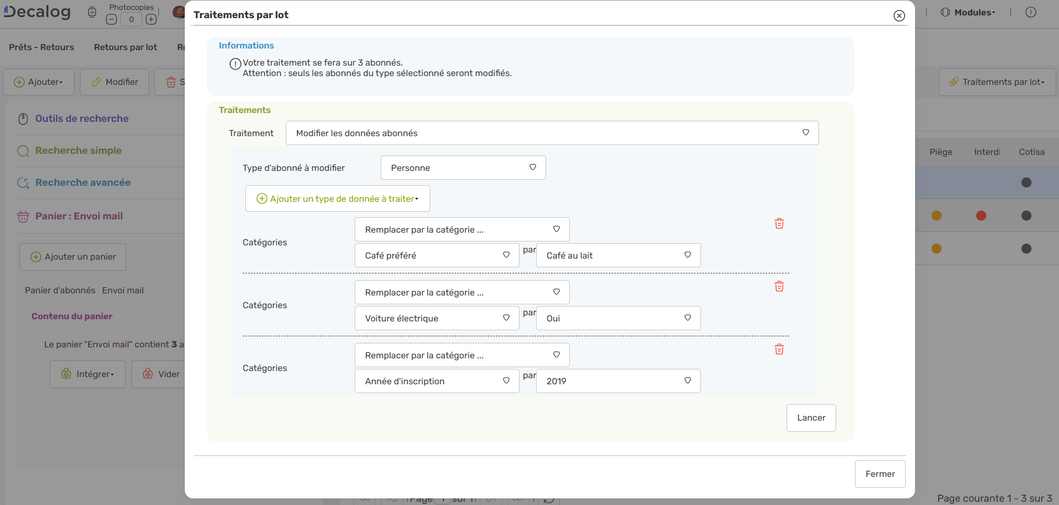Image resolution: width=1059 pixels, height=505 pixels.
Task: Open the Prêts - Retours tab
Action: (x=41, y=47)
